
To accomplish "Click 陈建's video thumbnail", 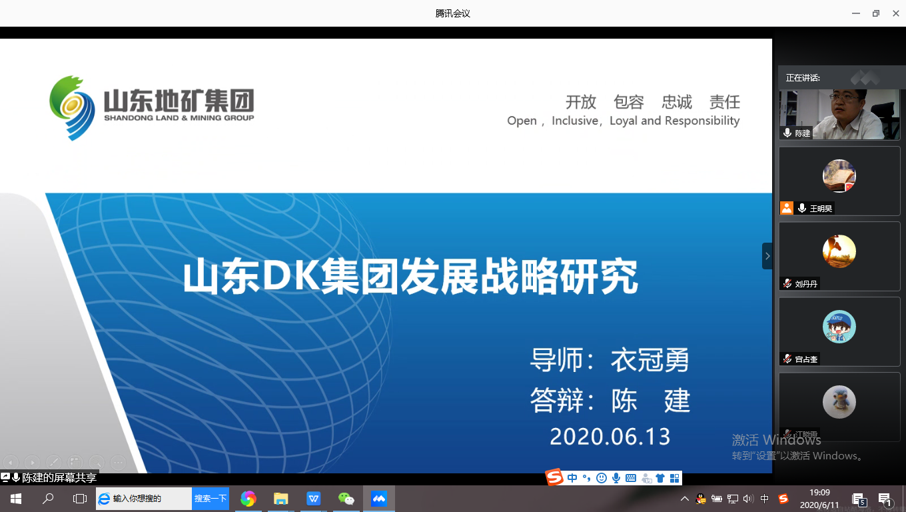I will 839,114.
